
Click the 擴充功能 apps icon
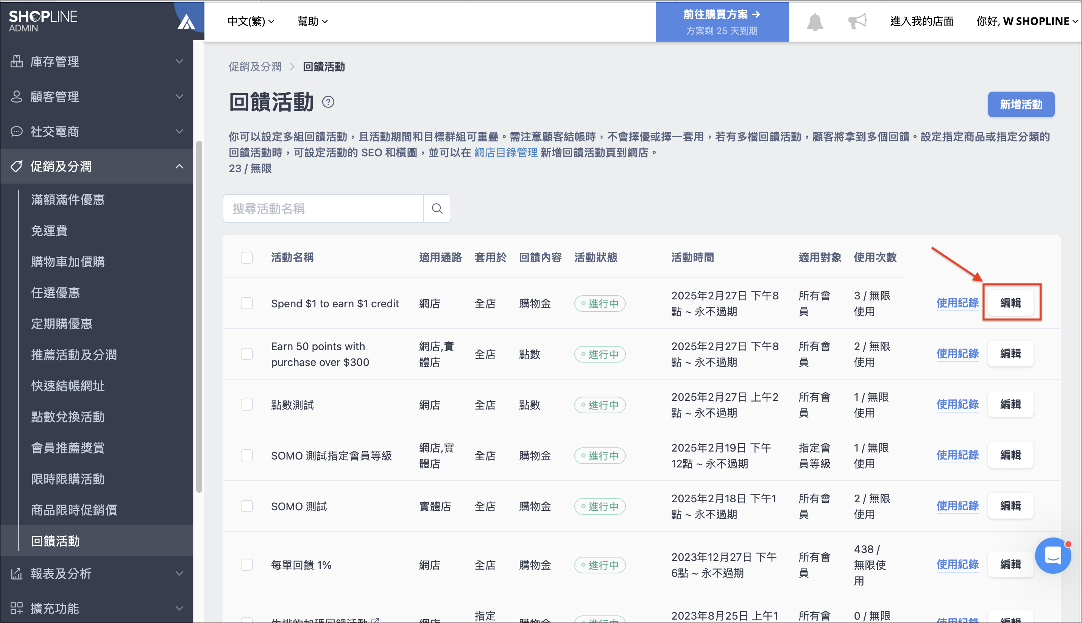point(17,608)
